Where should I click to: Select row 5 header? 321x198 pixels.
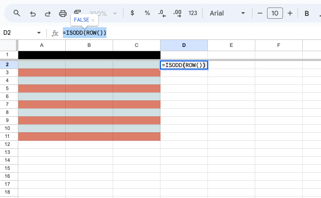click(x=8, y=89)
